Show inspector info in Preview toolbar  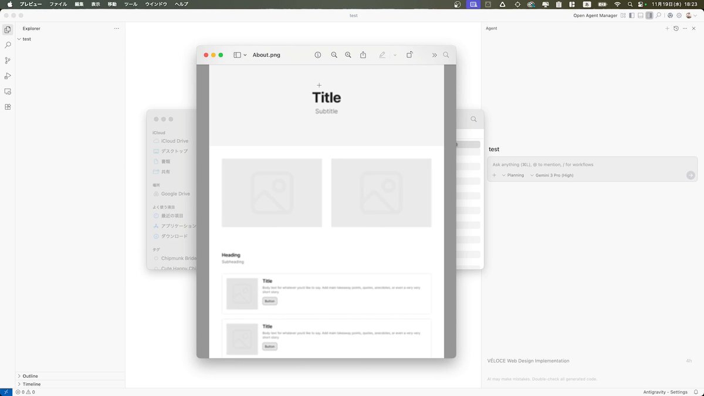pos(318,55)
